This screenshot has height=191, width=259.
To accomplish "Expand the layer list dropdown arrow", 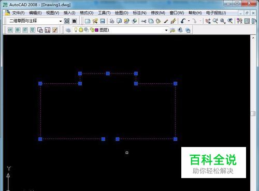I will point(166,30).
